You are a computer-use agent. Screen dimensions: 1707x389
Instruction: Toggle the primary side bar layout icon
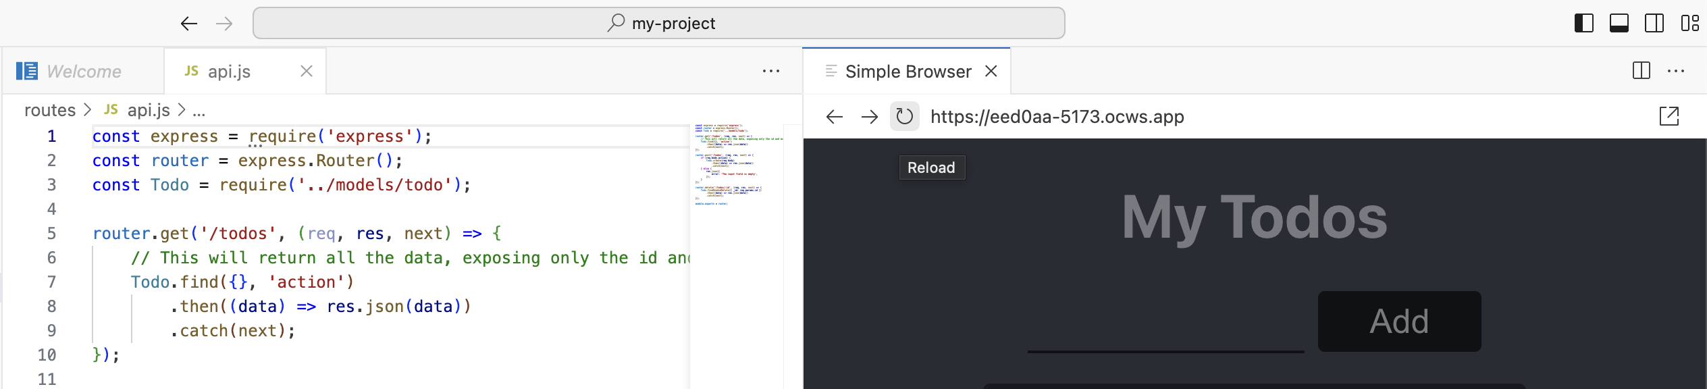(x=1584, y=23)
